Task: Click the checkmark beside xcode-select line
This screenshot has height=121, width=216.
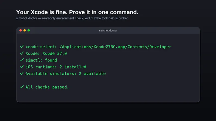Action: [x=22, y=47]
